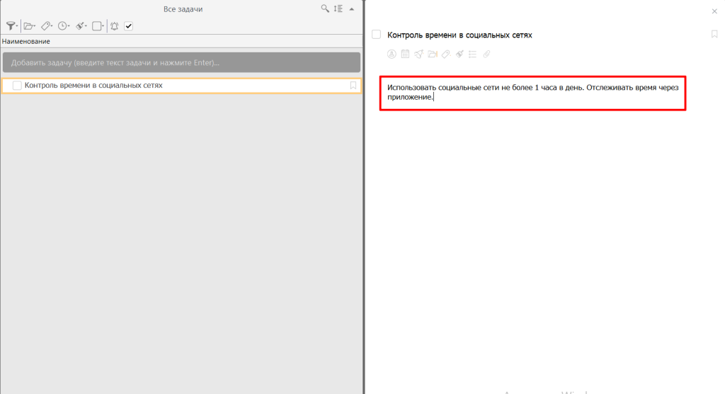Tick the checkbox in the task detail pane
This screenshot has width=725, height=394.
(x=377, y=35)
